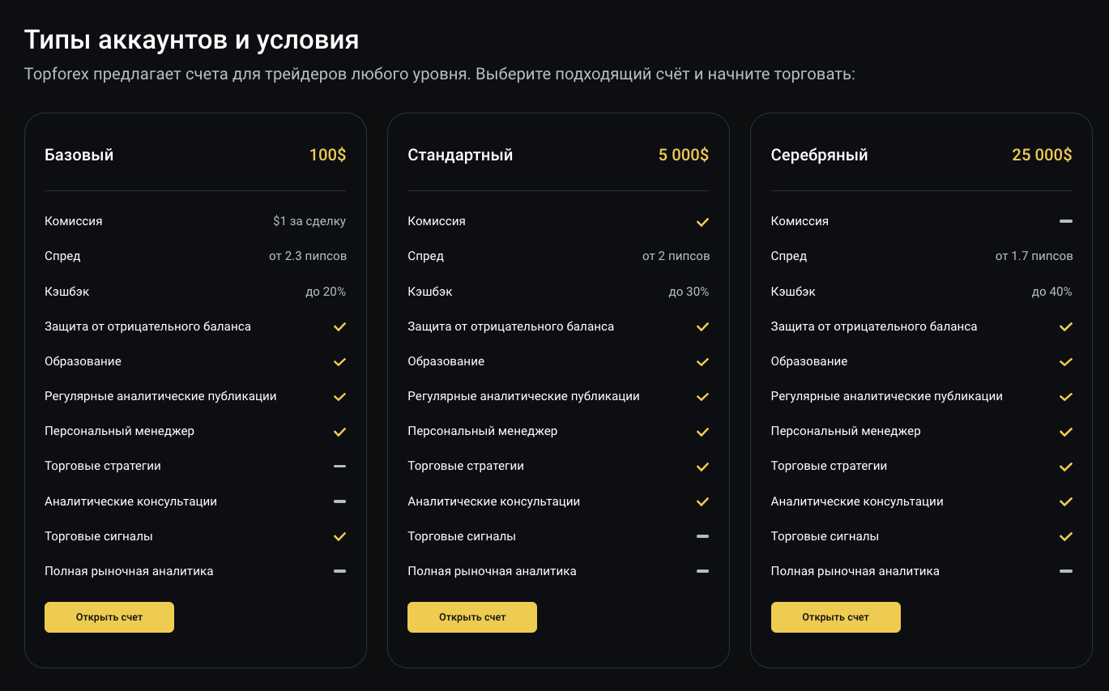Click the Базовый plan's Персональный менеджер checkmark
Image resolution: width=1109 pixels, height=691 pixels.
[339, 432]
